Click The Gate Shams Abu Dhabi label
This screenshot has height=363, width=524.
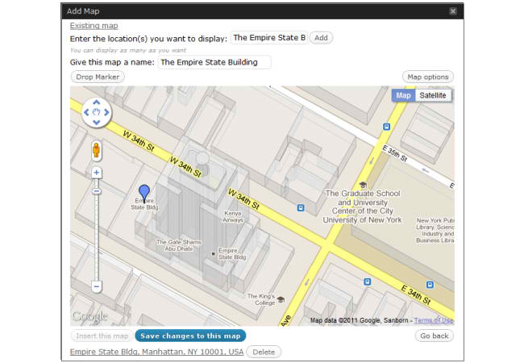coord(179,245)
